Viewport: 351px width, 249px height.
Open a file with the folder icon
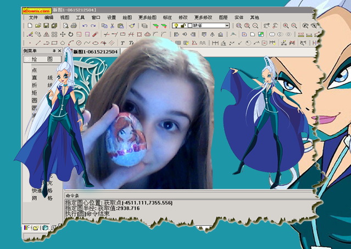tap(38, 26)
